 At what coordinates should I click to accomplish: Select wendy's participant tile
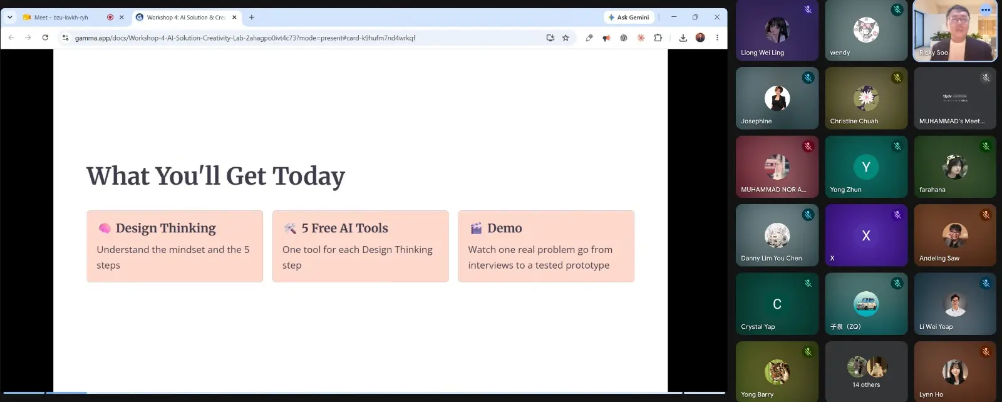[866, 30]
